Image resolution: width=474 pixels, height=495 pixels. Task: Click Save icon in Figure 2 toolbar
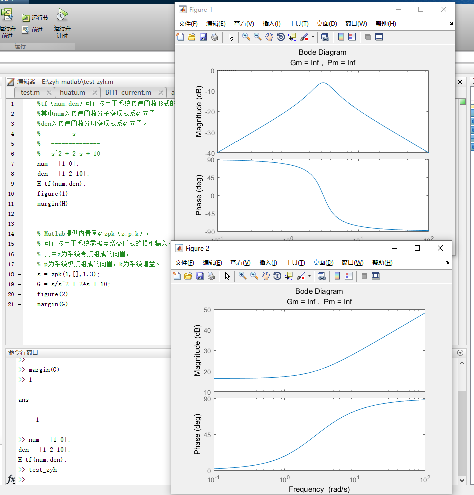(200, 276)
